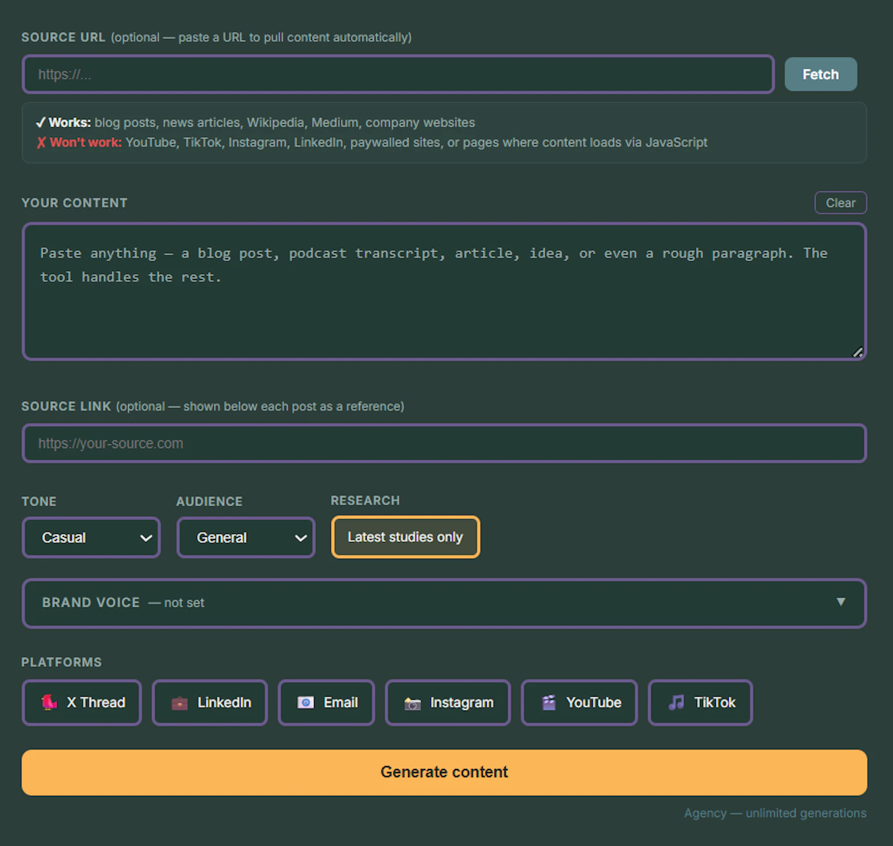Toggle the YouTube platform selection
This screenshot has width=893, height=846.
tap(579, 703)
